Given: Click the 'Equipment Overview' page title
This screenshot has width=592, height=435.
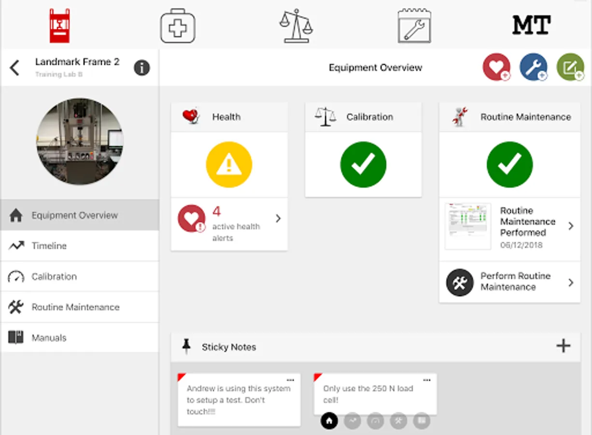Looking at the screenshot, I should tap(376, 68).
